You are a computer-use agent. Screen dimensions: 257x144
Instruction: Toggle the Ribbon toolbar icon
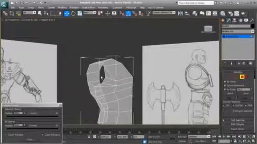pos(202,13)
